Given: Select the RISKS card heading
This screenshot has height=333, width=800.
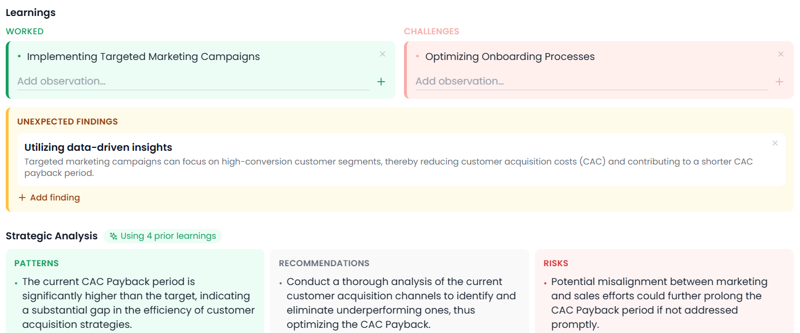Looking at the screenshot, I should coord(556,263).
